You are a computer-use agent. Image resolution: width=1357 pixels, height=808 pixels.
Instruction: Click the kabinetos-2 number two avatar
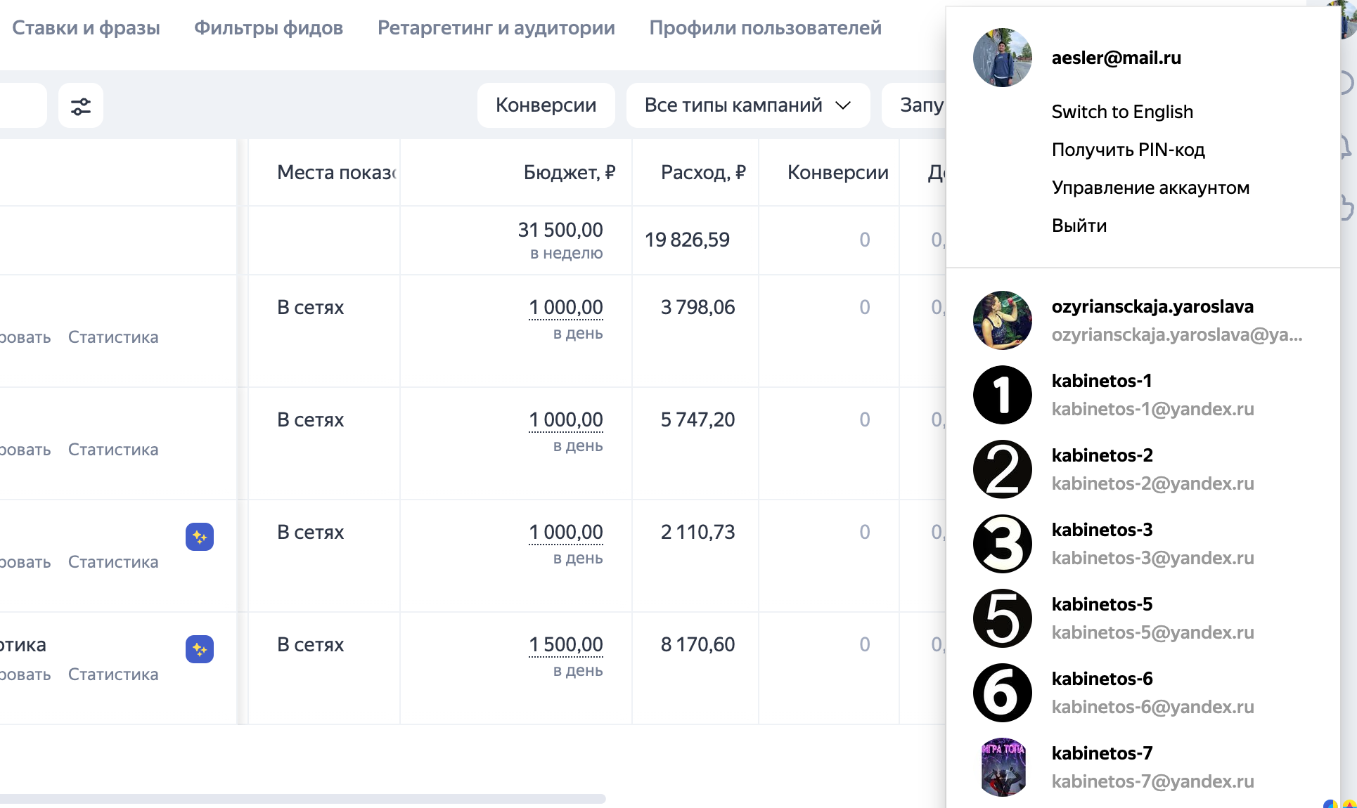pos(1002,469)
